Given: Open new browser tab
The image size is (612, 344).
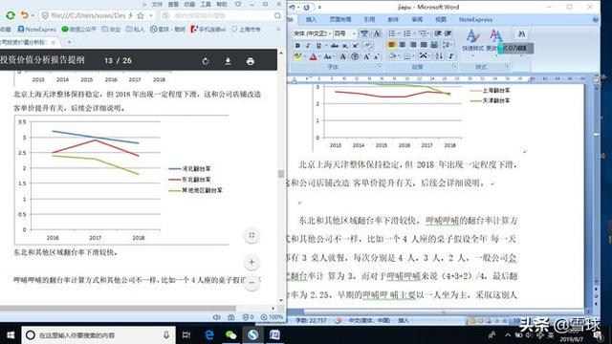Looking at the screenshot, I should pos(69,42).
